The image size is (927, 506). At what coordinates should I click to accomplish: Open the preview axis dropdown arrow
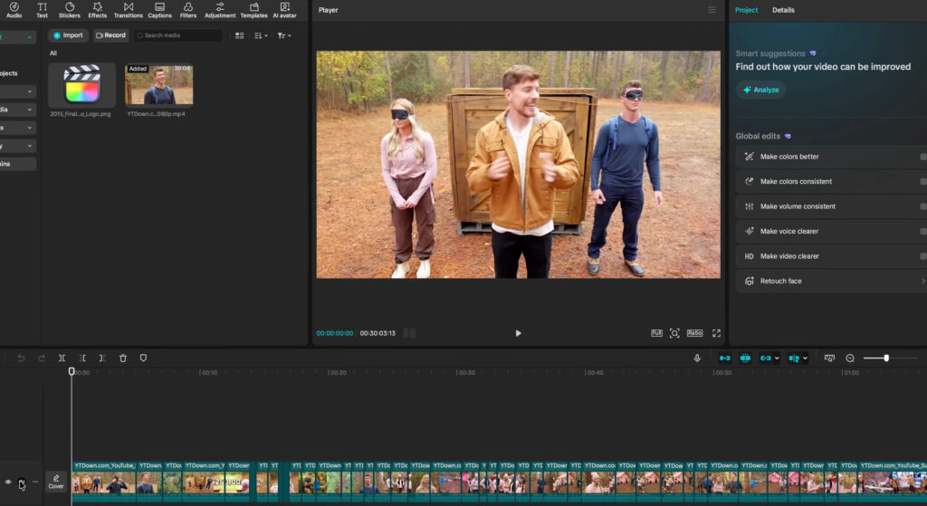click(805, 358)
